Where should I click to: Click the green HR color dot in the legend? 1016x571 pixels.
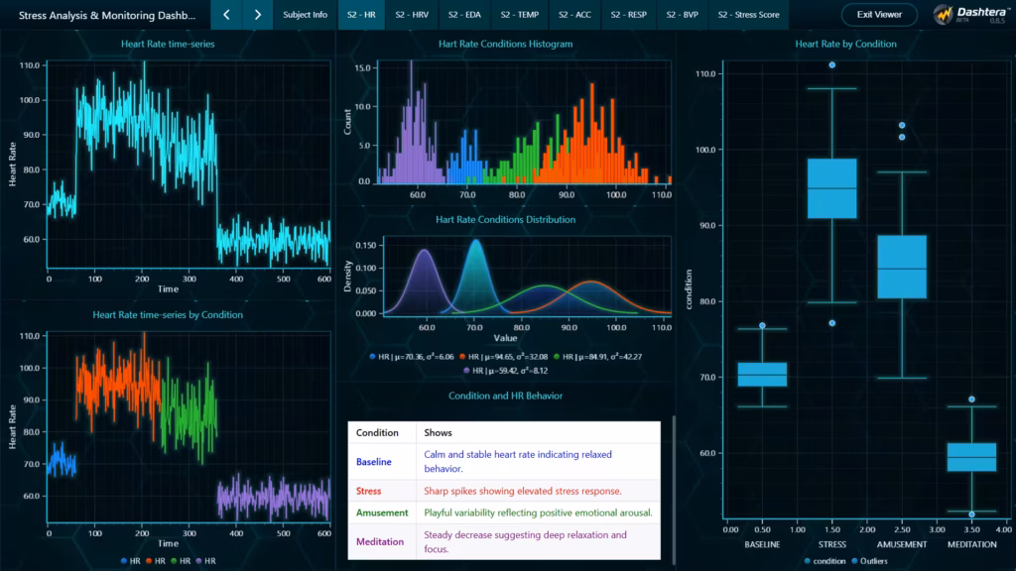(x=174, y=561)
